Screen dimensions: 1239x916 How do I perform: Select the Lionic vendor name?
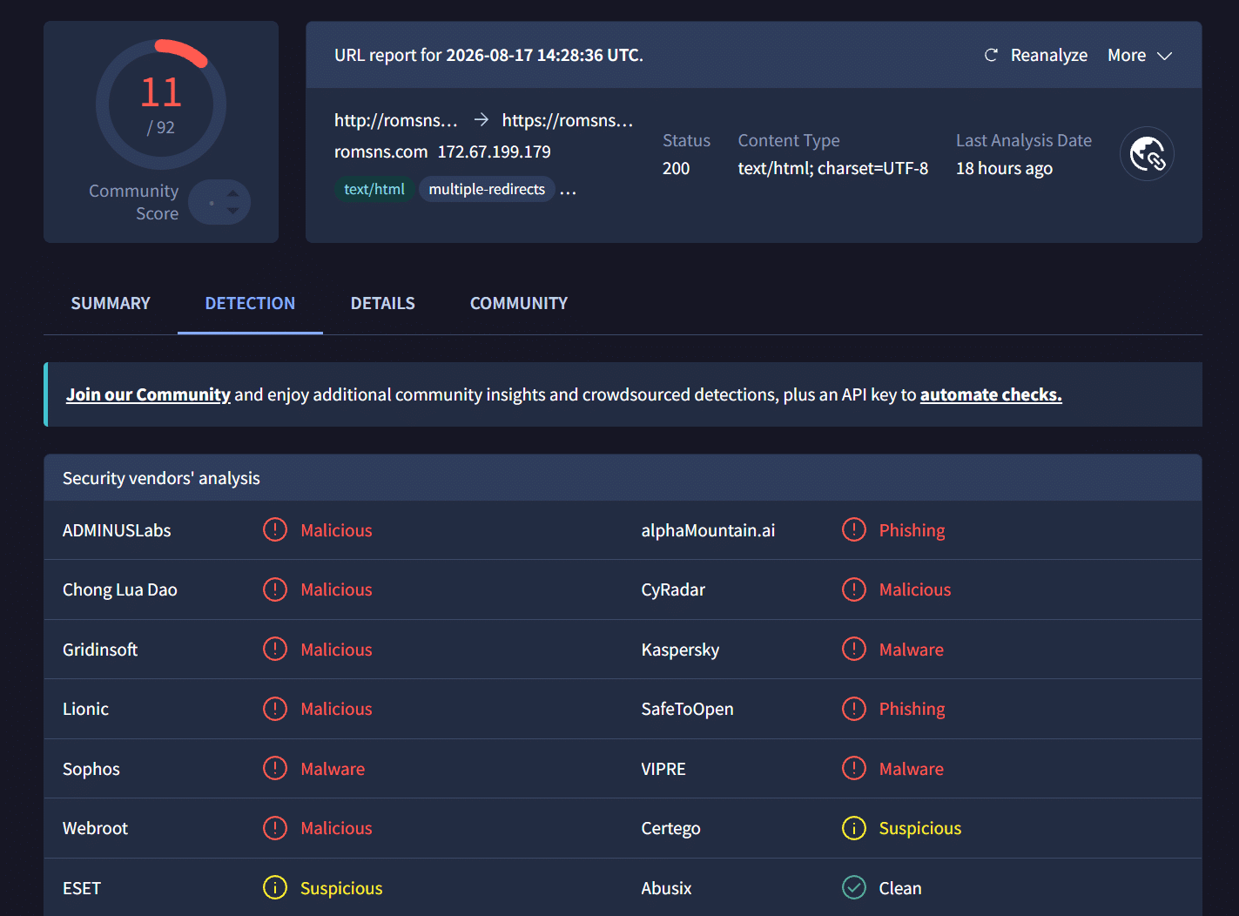[x=85, y=709]
